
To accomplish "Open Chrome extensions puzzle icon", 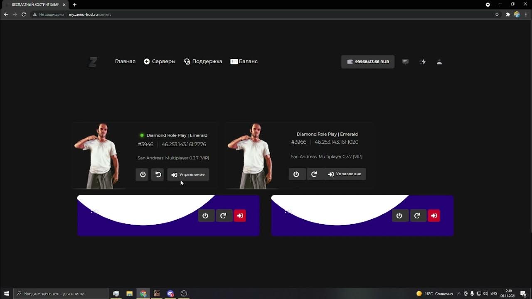I will tap(508, 14).
